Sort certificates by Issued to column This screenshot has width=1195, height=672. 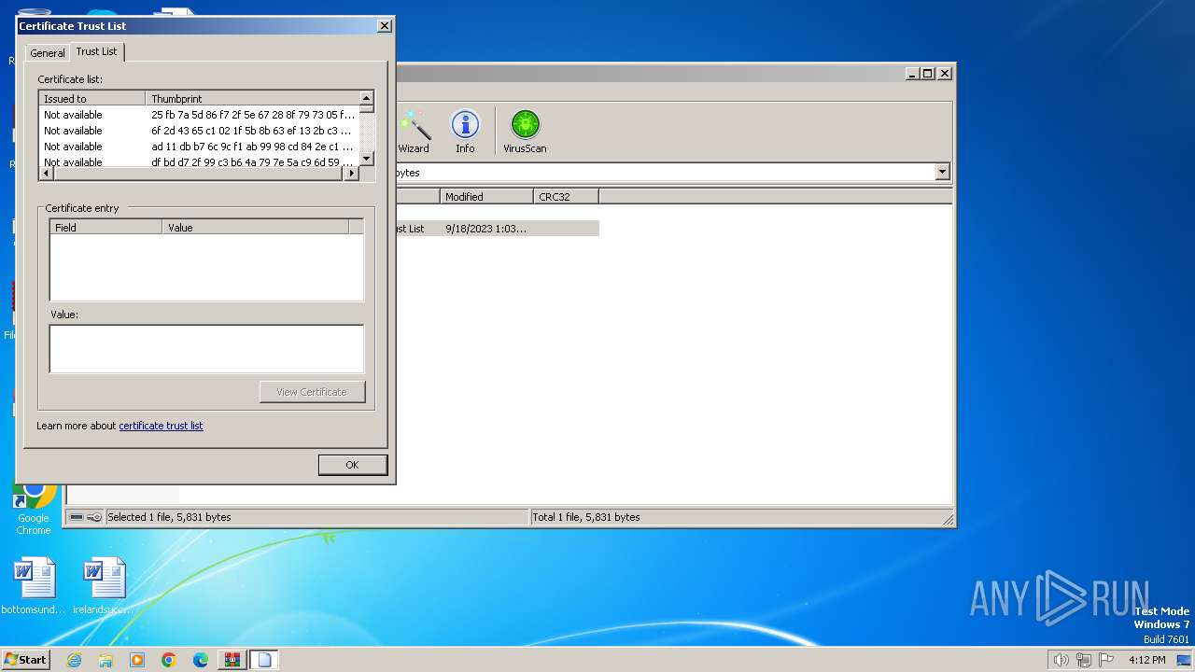coord(92,98)
